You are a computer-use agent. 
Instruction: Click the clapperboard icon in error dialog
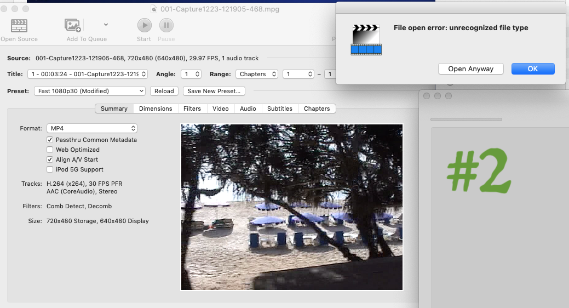[366, 39]
